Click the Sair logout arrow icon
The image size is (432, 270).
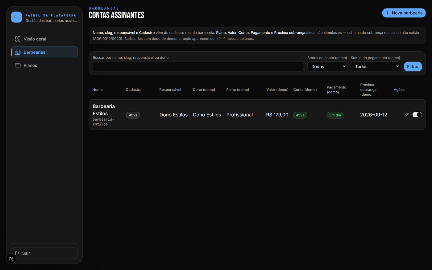click(17, 253)
